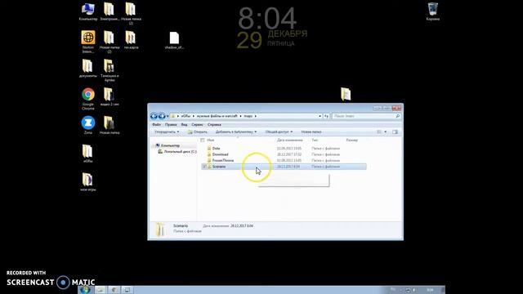Screen dimensions: 523x294
Task: Open the view options dropdown arrow
Action: (386, 132)
